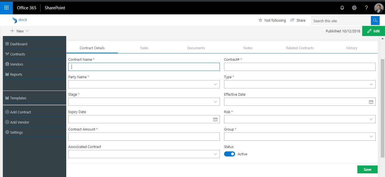Switch to the Documents tab

(x=196, y=48)
